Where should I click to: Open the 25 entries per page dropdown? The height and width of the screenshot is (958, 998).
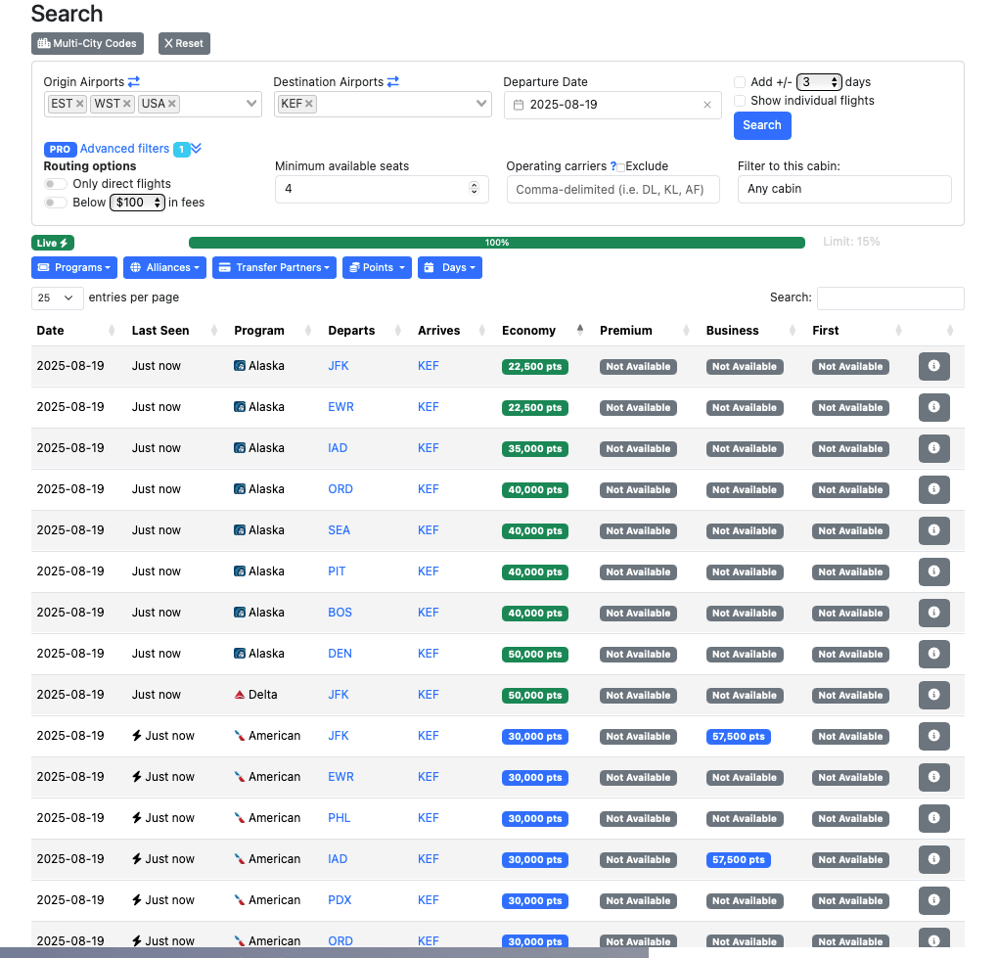[58, 297]
